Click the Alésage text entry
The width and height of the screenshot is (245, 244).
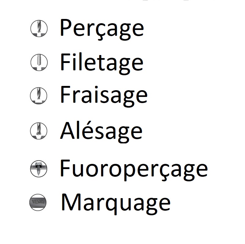[101, 132]
